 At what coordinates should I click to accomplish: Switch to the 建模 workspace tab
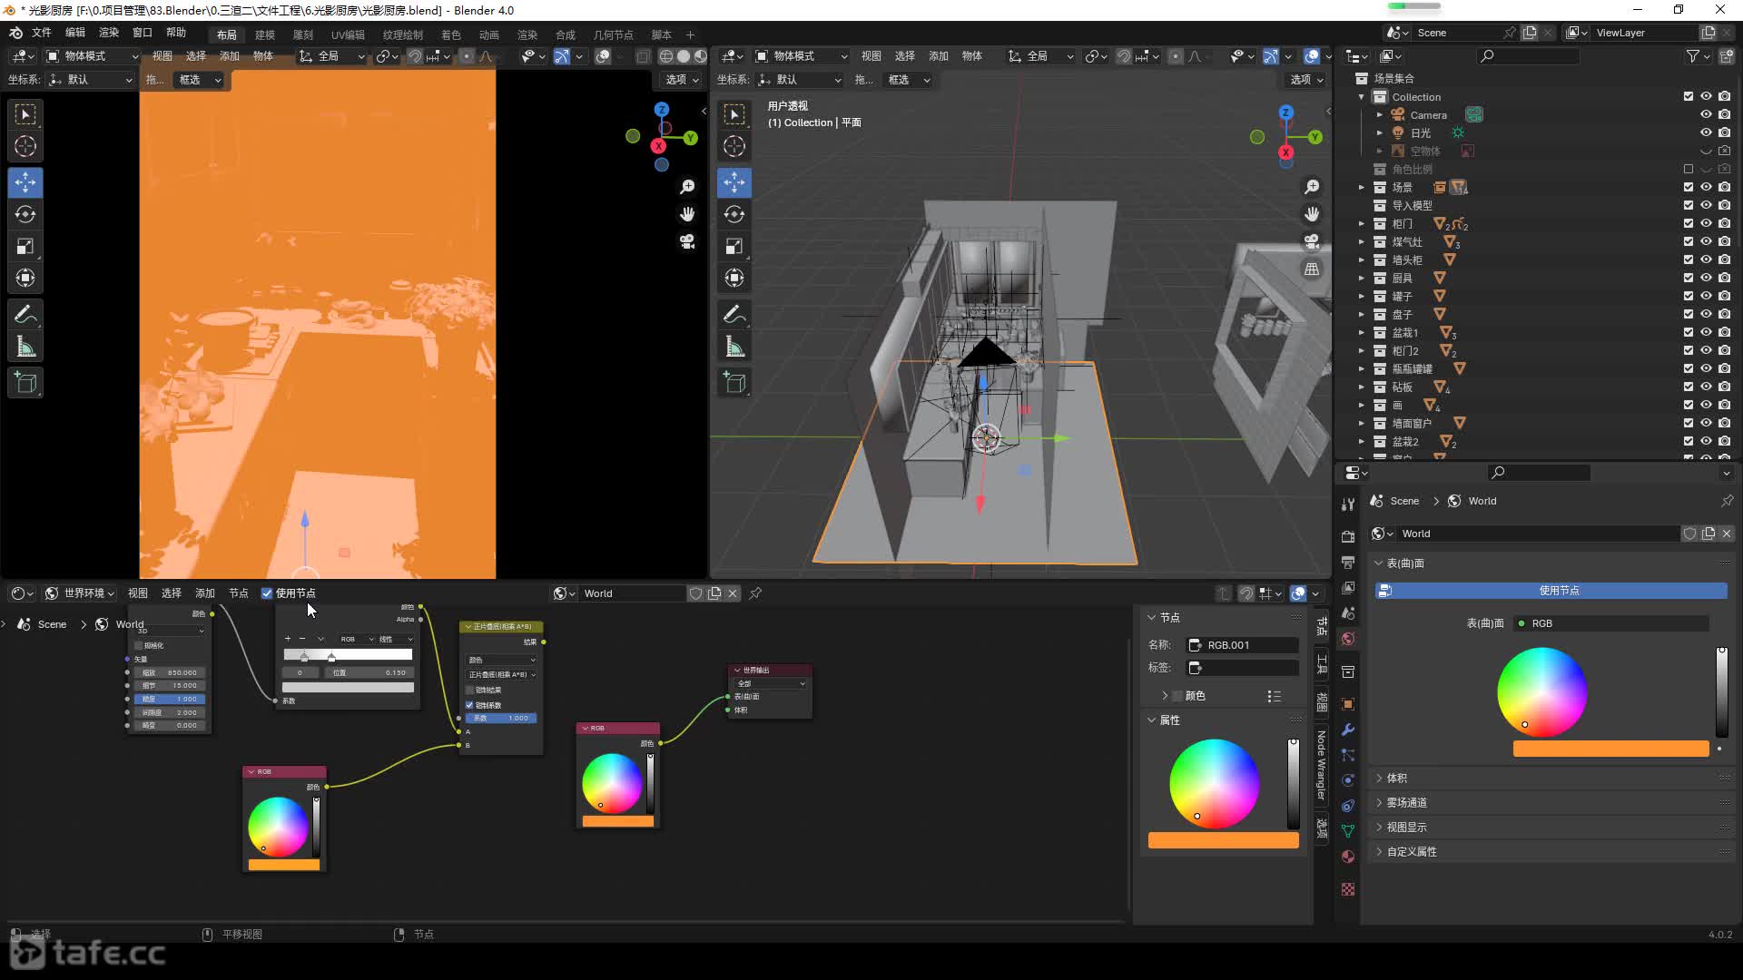tap(265, 34)
